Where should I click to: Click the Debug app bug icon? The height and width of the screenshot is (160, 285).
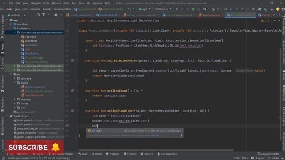[193, 9]
